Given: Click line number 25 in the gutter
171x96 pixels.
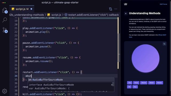Looking at the screenshot, I should (16, 43).
